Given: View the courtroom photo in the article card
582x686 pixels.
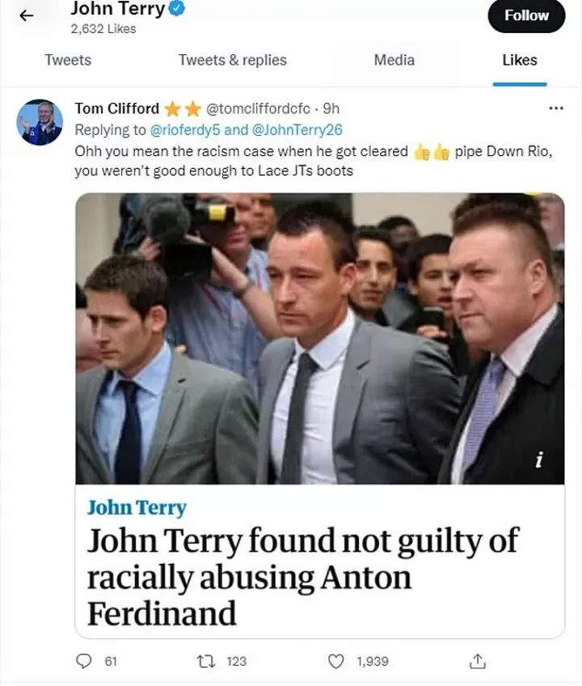Looking at the screenshot, I should pos(322,336).
